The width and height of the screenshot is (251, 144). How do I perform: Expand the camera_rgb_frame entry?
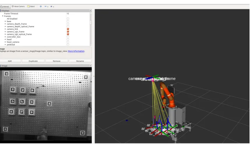pyautogui.click(x=5, y=32)
